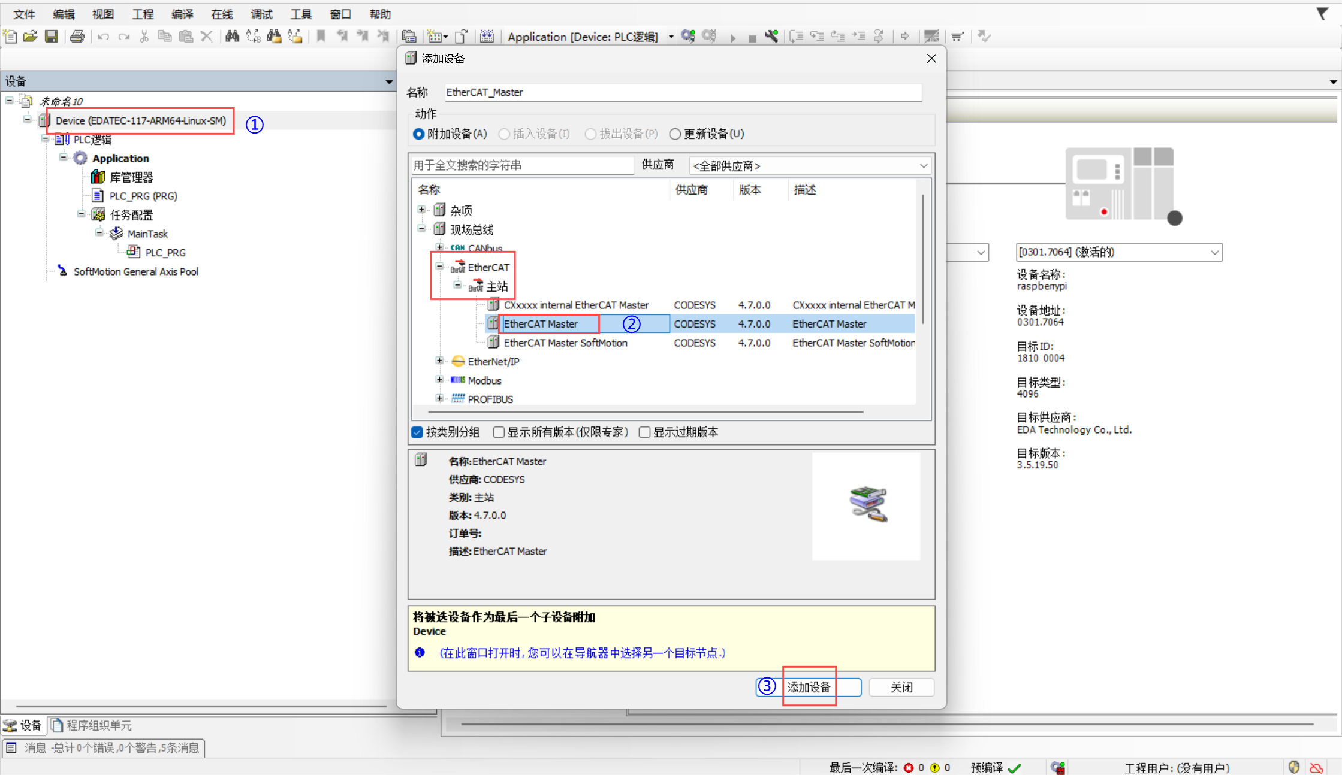Click the shield security icon in status bar

pos(1294,767)
